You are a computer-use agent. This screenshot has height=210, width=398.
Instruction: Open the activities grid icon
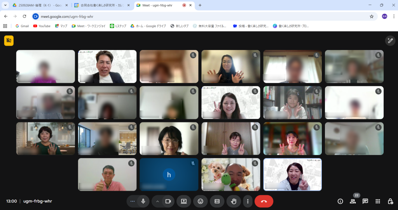click(378, 201)
